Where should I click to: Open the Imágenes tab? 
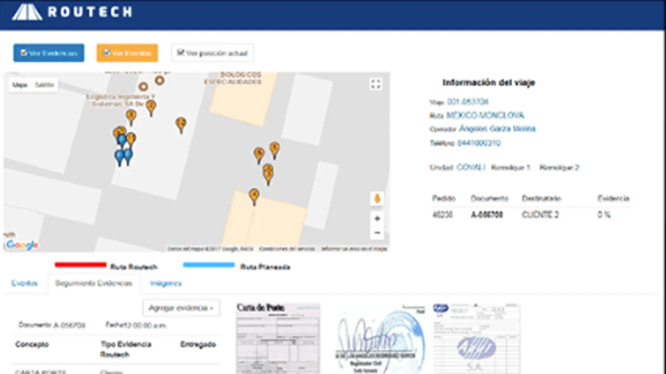point(165,283)
